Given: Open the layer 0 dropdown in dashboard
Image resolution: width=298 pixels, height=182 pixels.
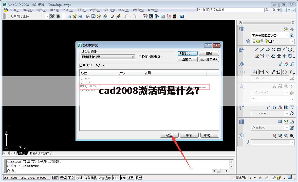Looking at the screenshot, I should pyautogui.click(x=273, y=41).
